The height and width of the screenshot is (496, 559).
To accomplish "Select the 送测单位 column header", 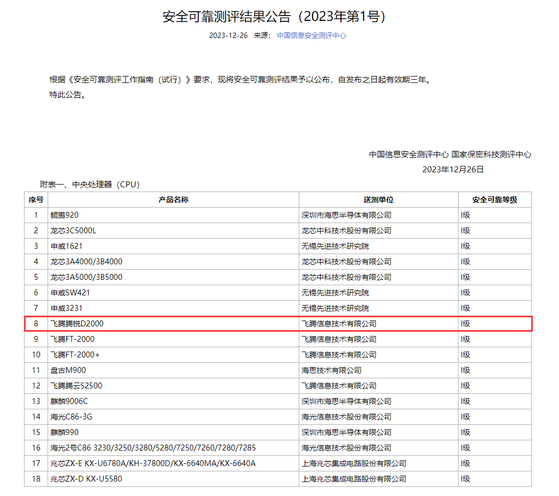I will [378, 200].
